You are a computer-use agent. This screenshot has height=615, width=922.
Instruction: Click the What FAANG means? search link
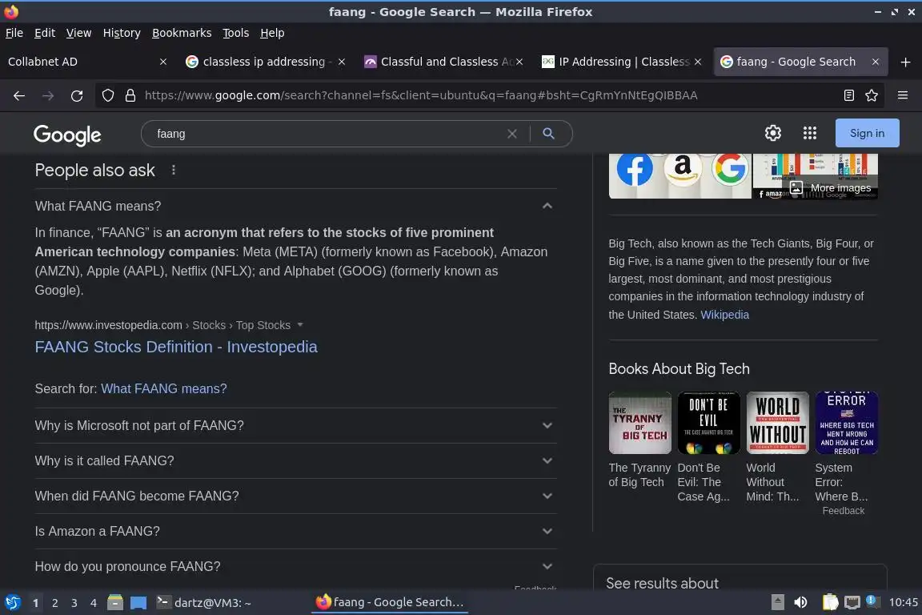tap(163, 388)
